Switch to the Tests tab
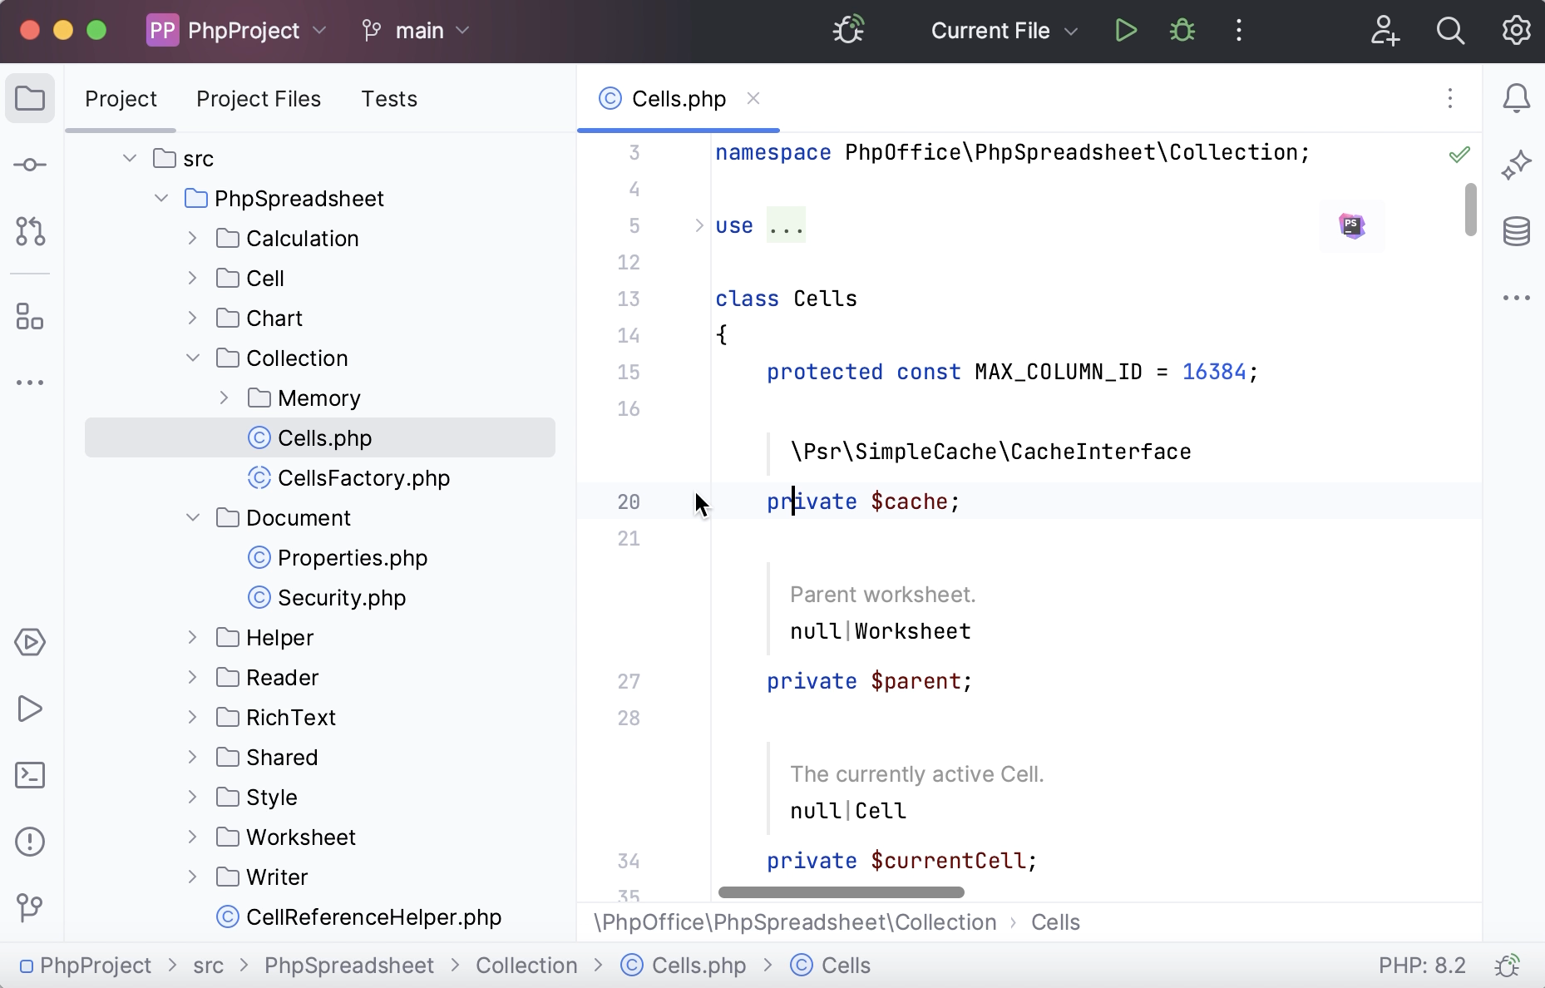Image resolution: width=1545 pixels, height=988 pixels. [x=389, y=99]
